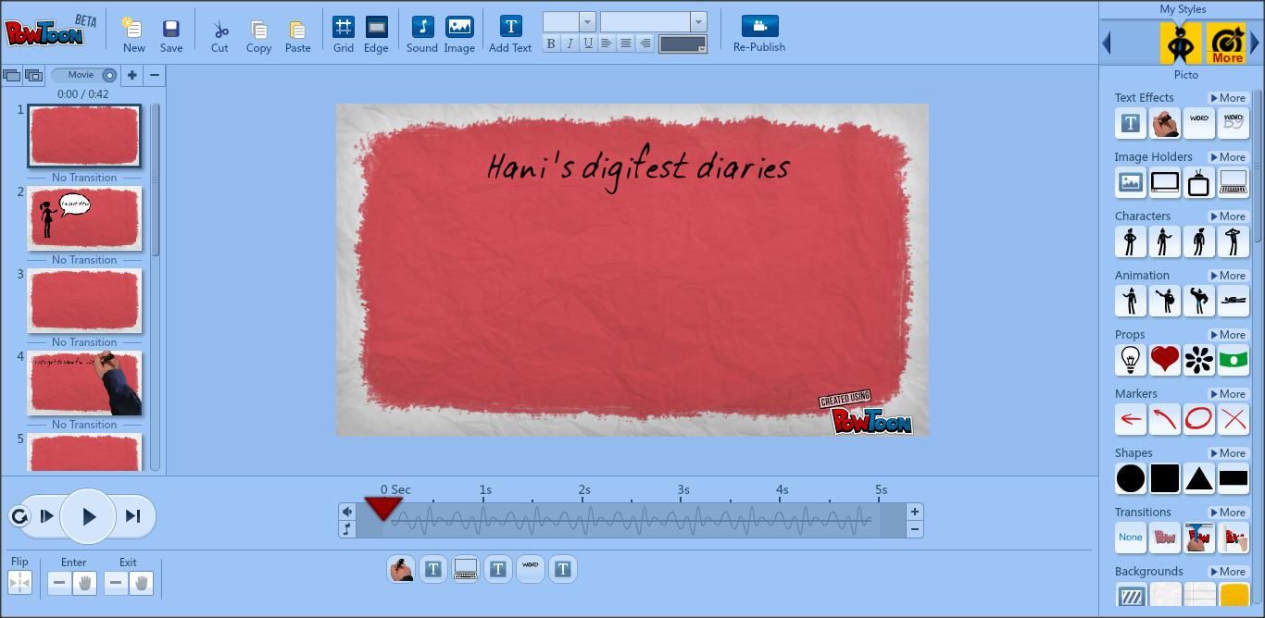Select slide 2 thumbnail

click(x=84, y=217)
